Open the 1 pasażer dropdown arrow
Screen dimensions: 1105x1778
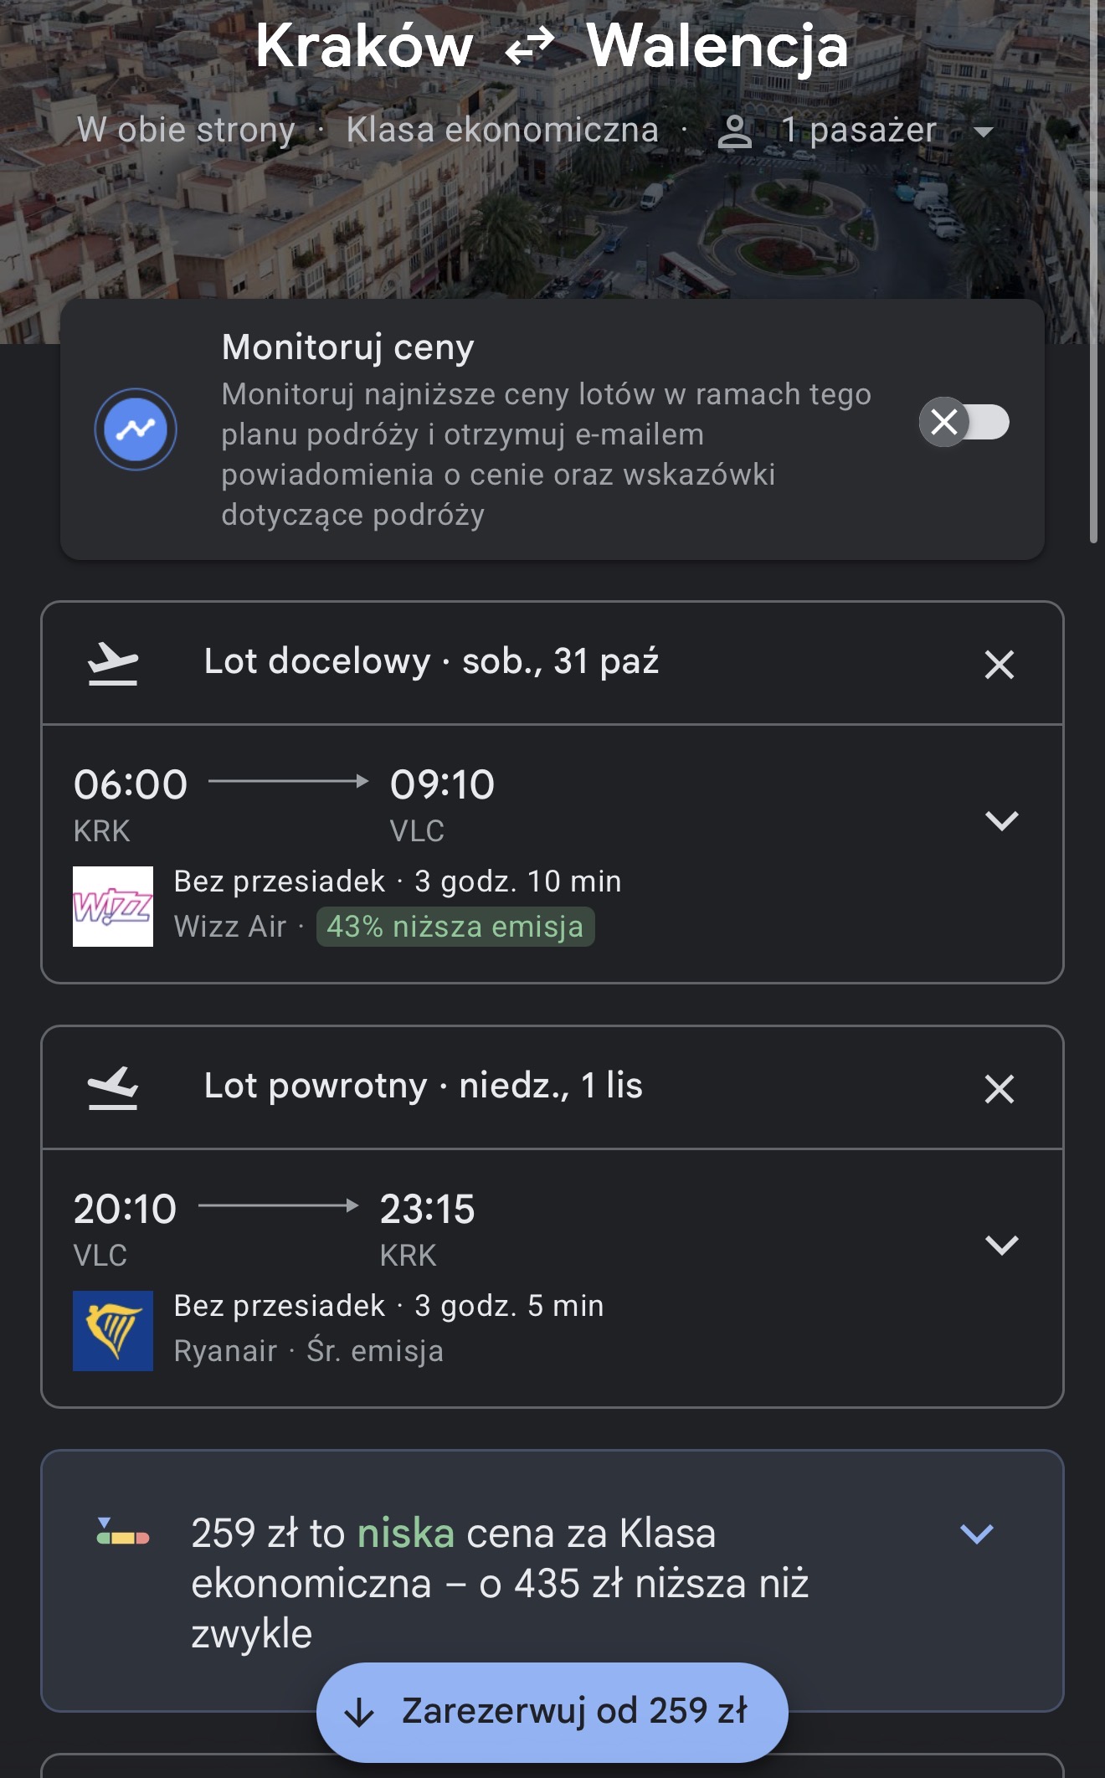pos(984,131)
